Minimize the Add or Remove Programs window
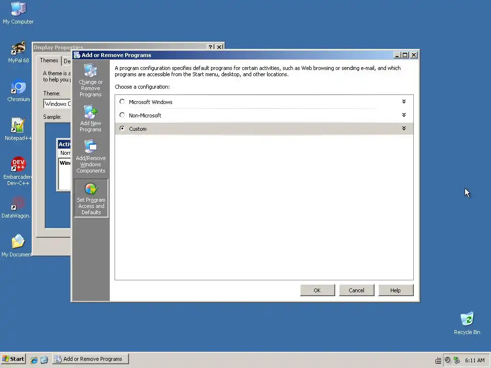The width and height of the screenshot is (491, 368). [397, 55]
